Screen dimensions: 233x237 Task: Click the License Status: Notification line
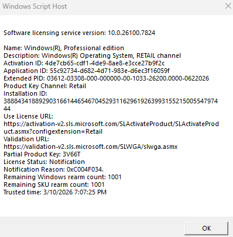pyautogui.click(x=44, y=162)
